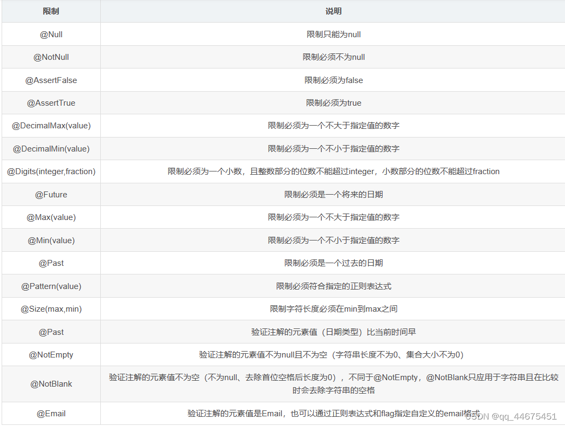This screenshot has height=426, width=565.
Task: Click the @Digits(integer,fraction) annotation cell
Action: pyautogui.click(x=51, y=171)
